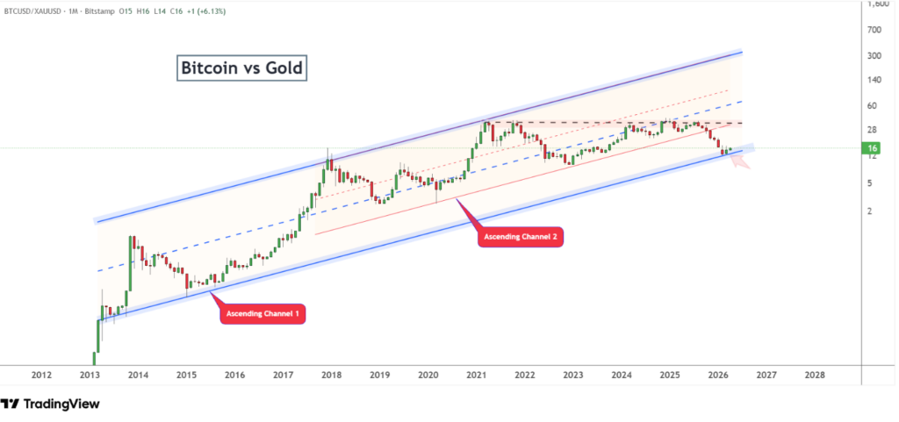Click the 2018 label on the time axis
899x422 pixels.
(331, 375)
